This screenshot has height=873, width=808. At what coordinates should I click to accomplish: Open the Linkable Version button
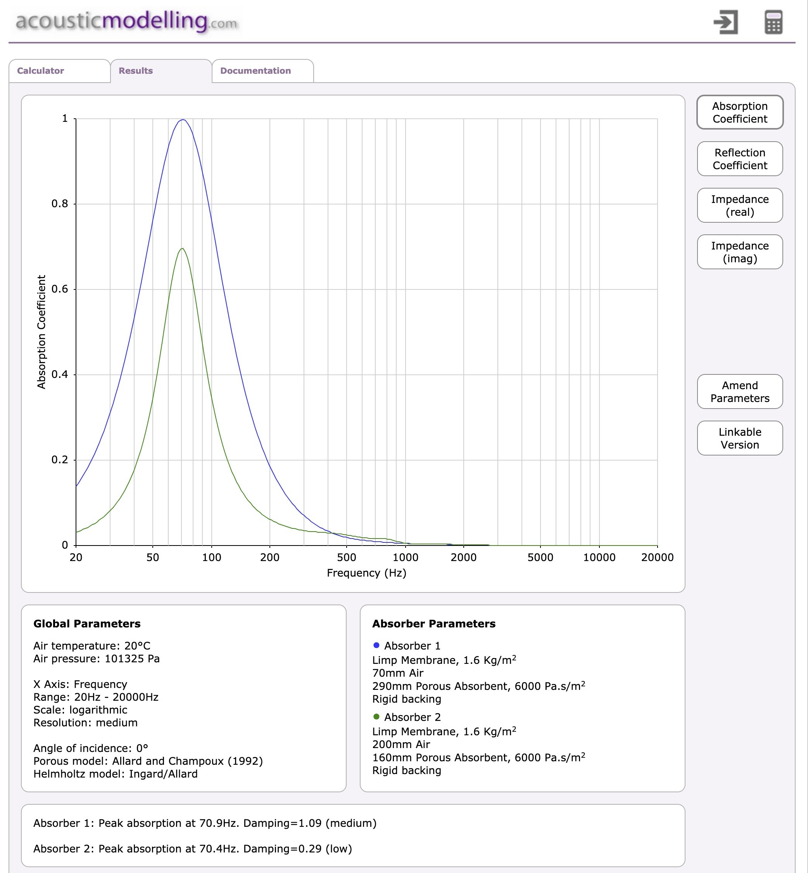[739, 438]
